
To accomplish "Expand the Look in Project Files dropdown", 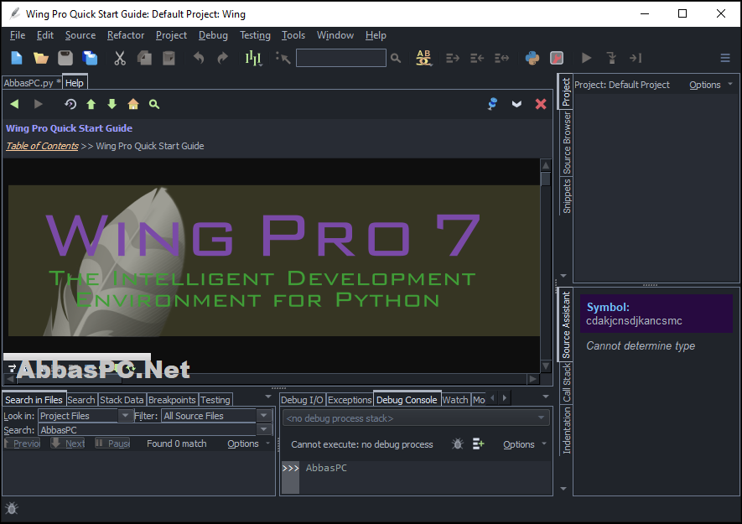I will coord(125,416).
